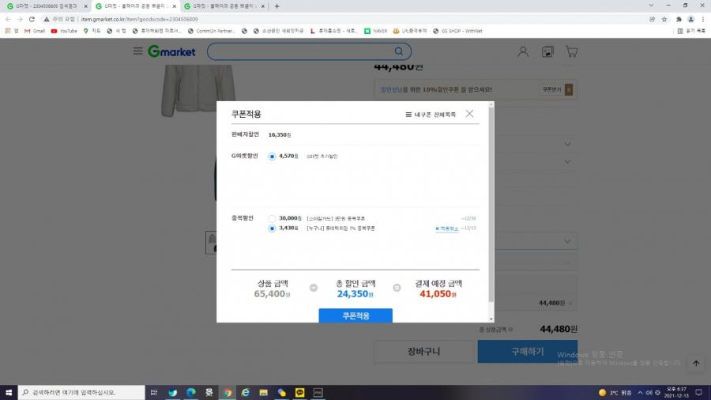Expand the second option dropdown chevron
Image resolution: width=711 pixels, height=400 pixels.
[x=568, y=162]
